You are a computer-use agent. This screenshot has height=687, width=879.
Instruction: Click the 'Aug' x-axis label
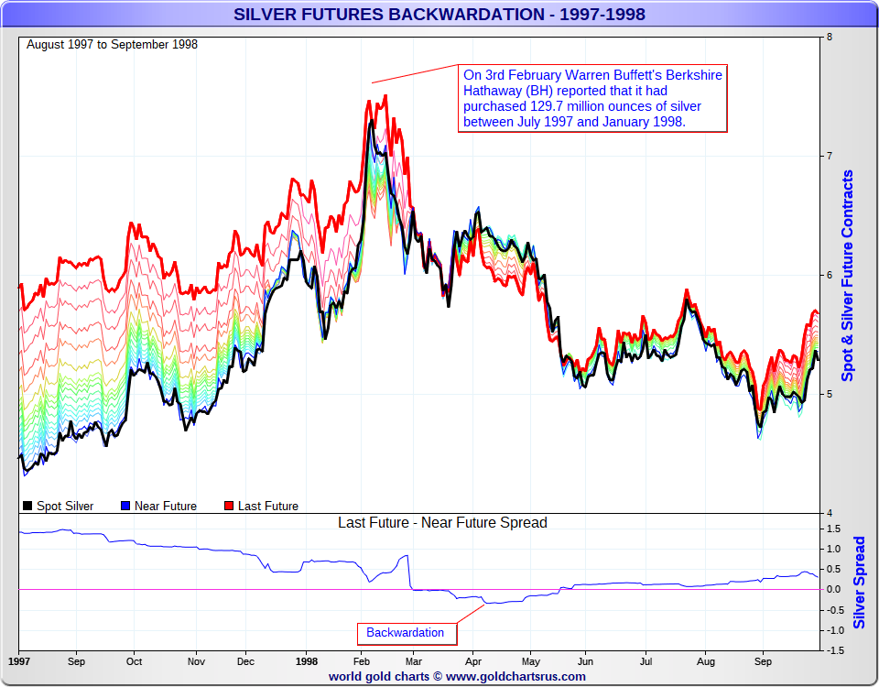point(706,661)
